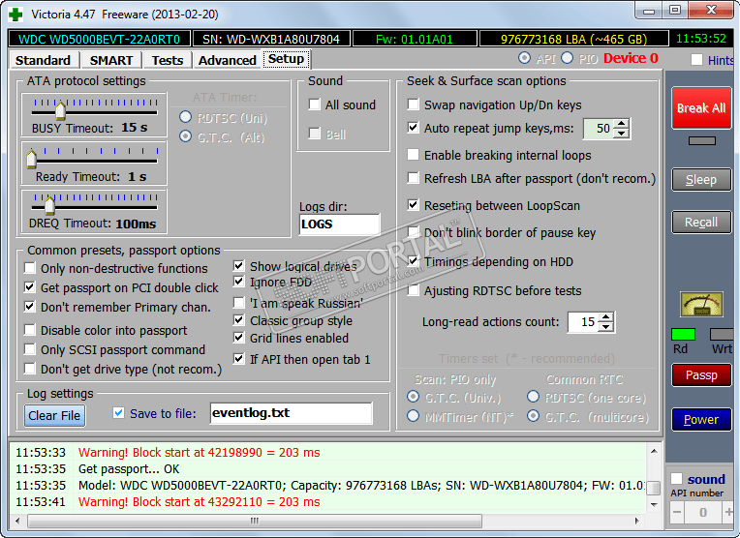Toggle the Bell checkbox

click(x=315, y=134)
